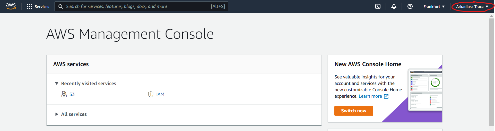Open the IAM service link

point(160,94)
